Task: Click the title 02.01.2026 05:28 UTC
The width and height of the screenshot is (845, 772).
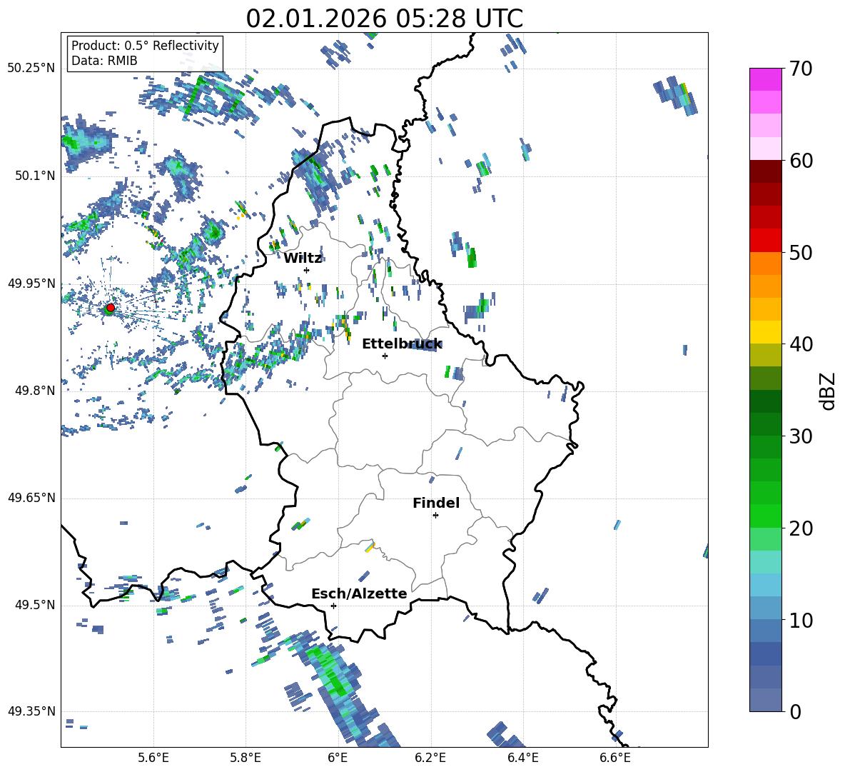Action: pos(384,19)
